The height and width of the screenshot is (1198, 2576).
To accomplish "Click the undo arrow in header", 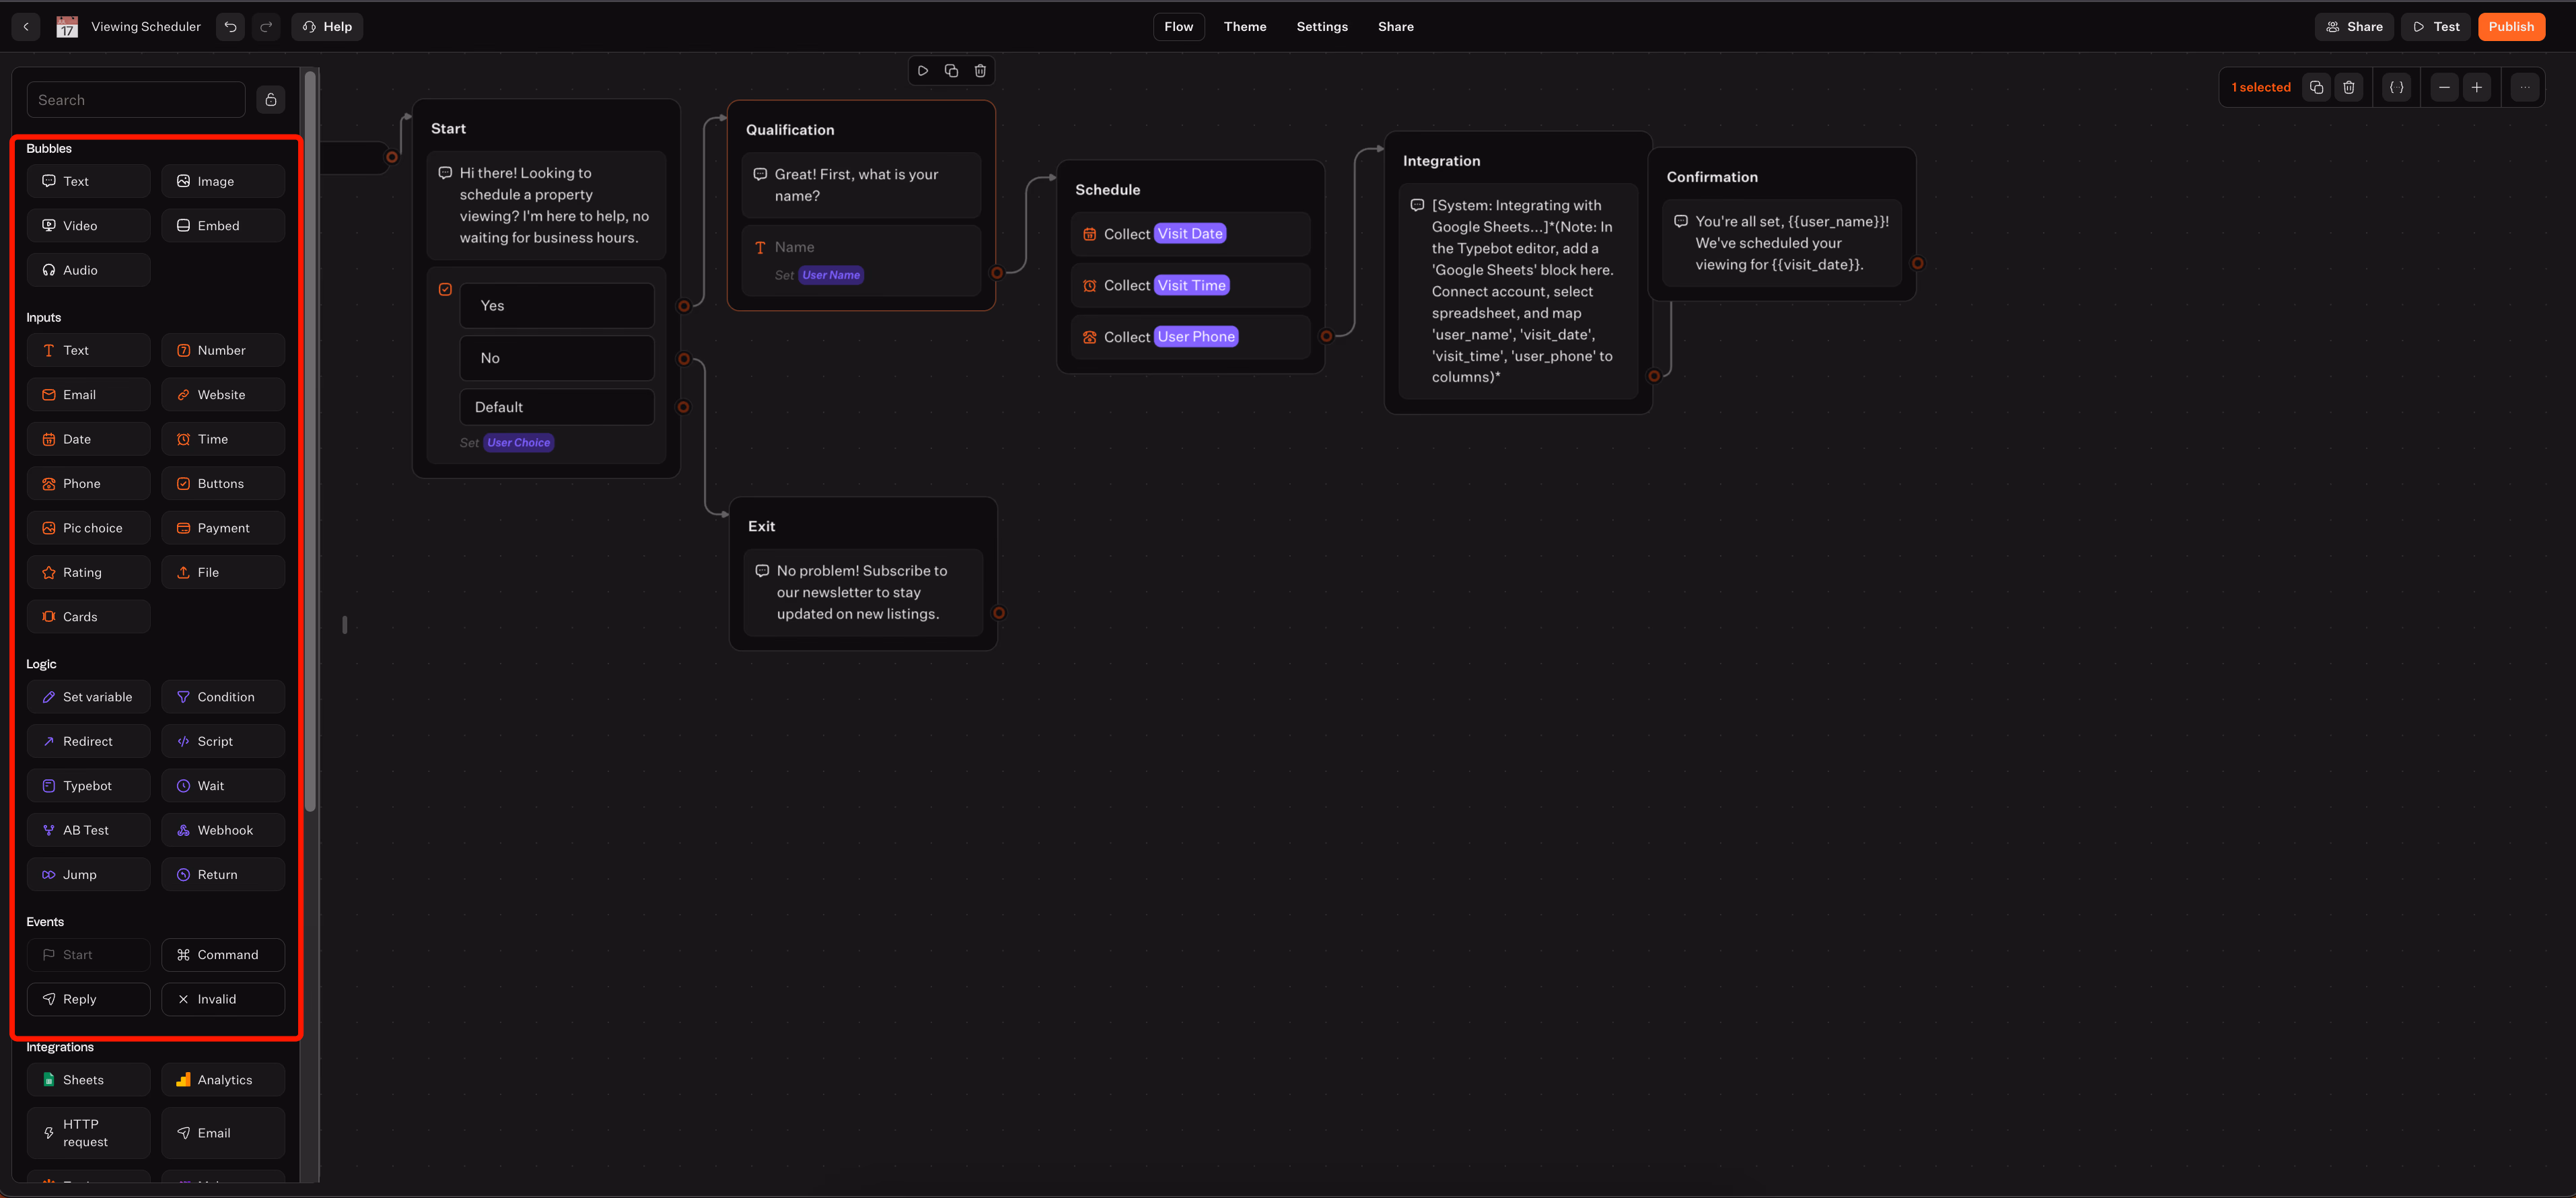I will pyautogui.click(x=230, y=27).
